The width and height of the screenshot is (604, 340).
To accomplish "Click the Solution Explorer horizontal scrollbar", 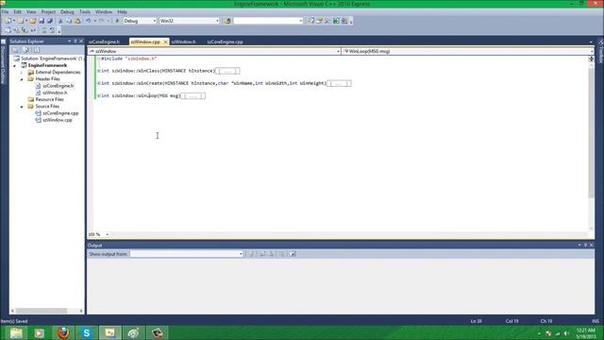I will pos(42,311).
